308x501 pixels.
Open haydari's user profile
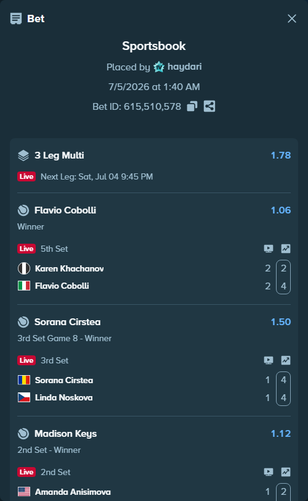pos(184,67)
